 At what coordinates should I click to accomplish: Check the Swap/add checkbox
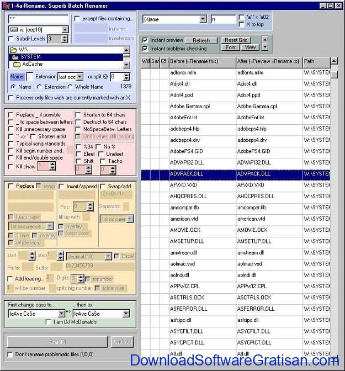pyautogui.click(x=103, y=187)
